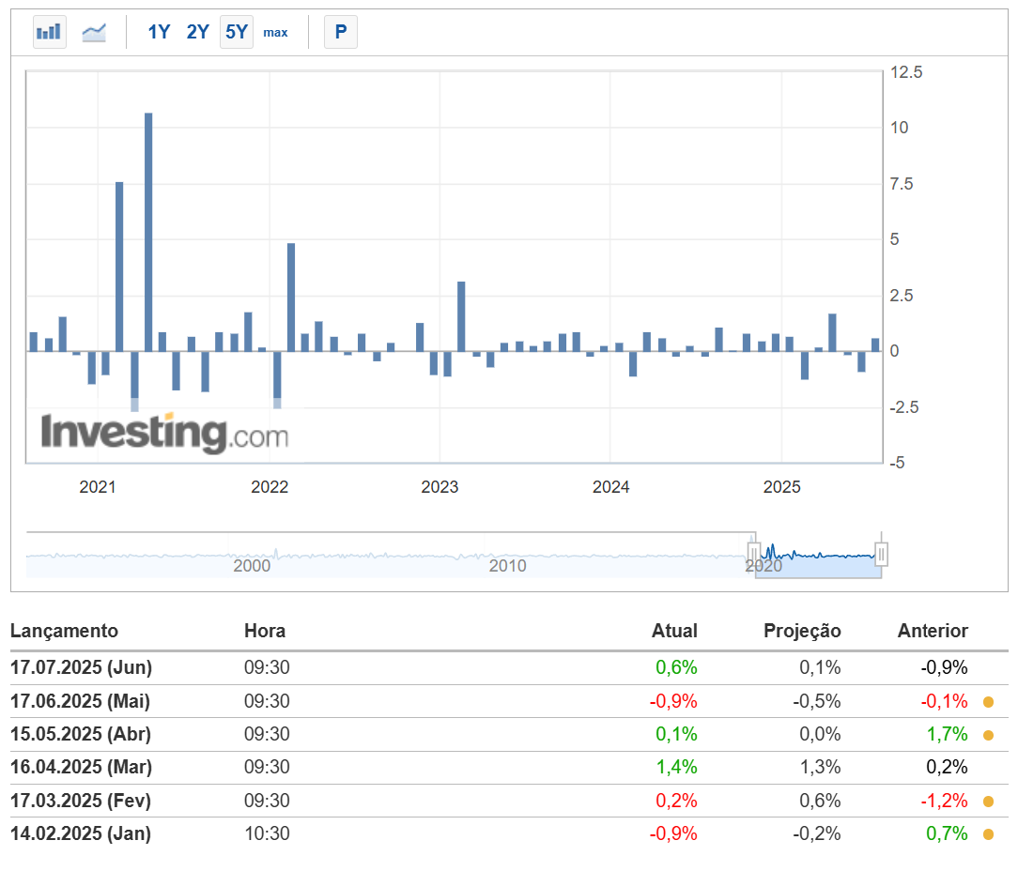Click the tallest bar in 2021 chart
Image resolution: width=1018 pixels, height=871 pixels.
[148, 233]
